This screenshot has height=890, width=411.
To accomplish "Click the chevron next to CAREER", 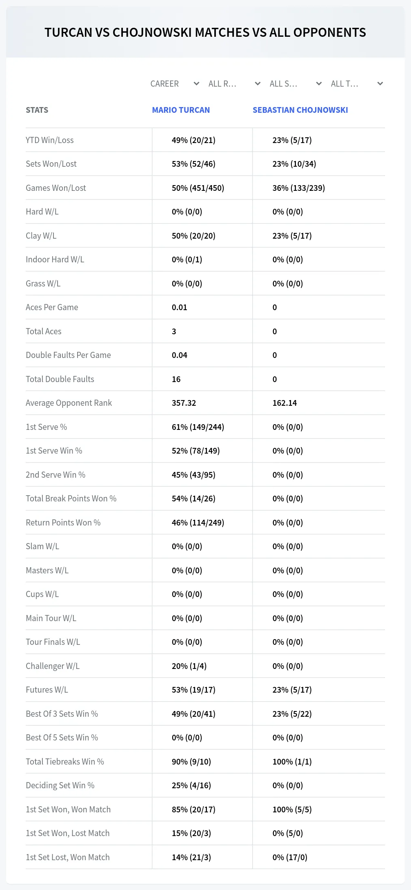I will point(196,84).
